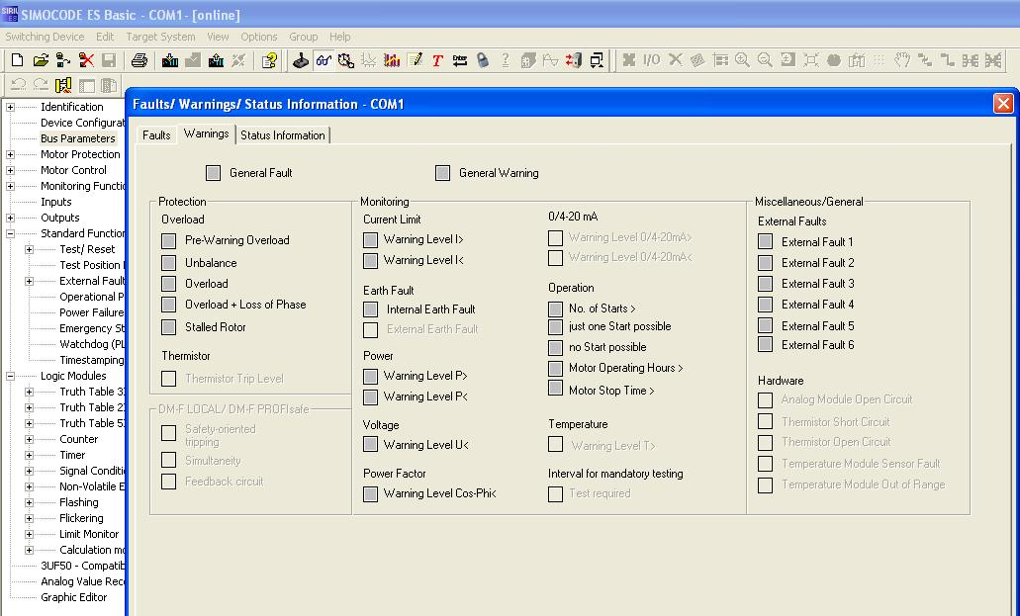Click the padlock toolbar icon
Viewport: 1020px width, 616px height.
482,60
